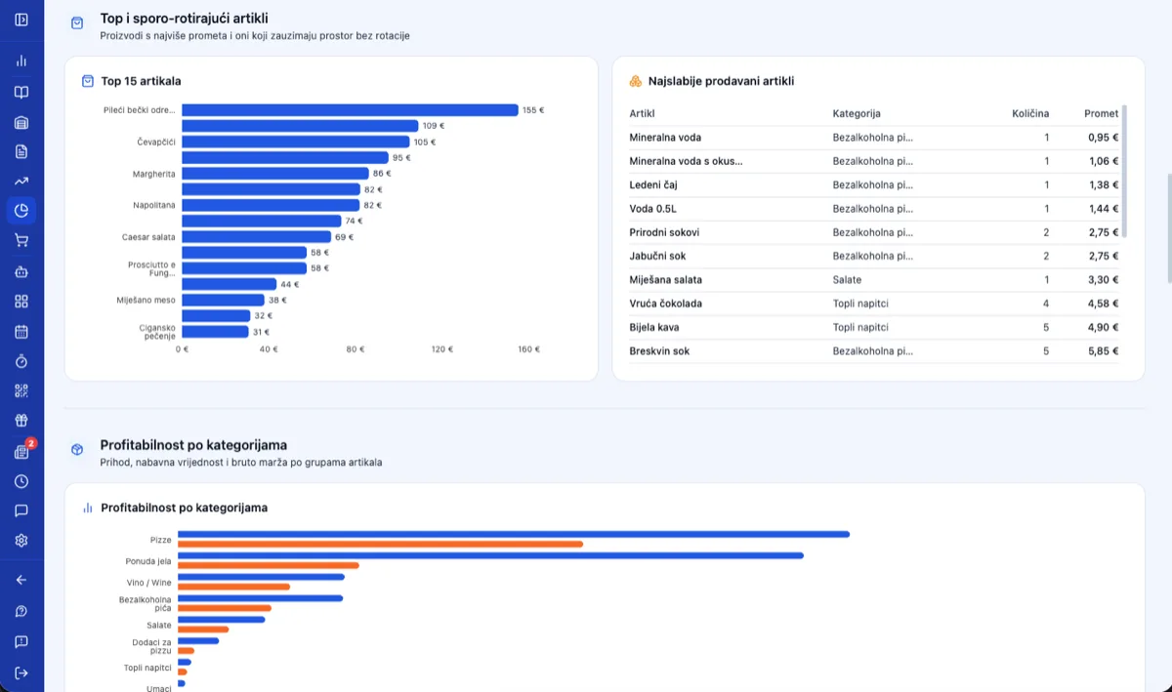Open the shopping cart sidebar icon

coord(21,240)
